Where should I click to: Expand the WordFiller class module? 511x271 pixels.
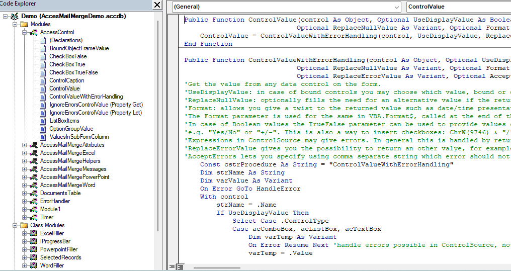click(x=25, y=265)
